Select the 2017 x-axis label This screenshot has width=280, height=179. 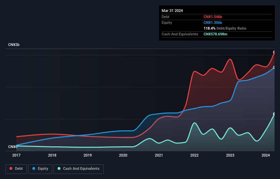16,155
